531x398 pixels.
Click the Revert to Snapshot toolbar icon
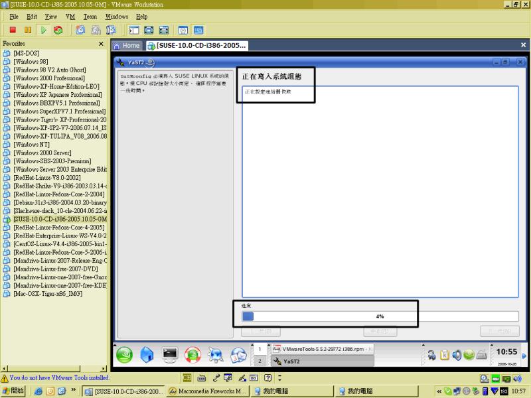click(x=96, y=30)
